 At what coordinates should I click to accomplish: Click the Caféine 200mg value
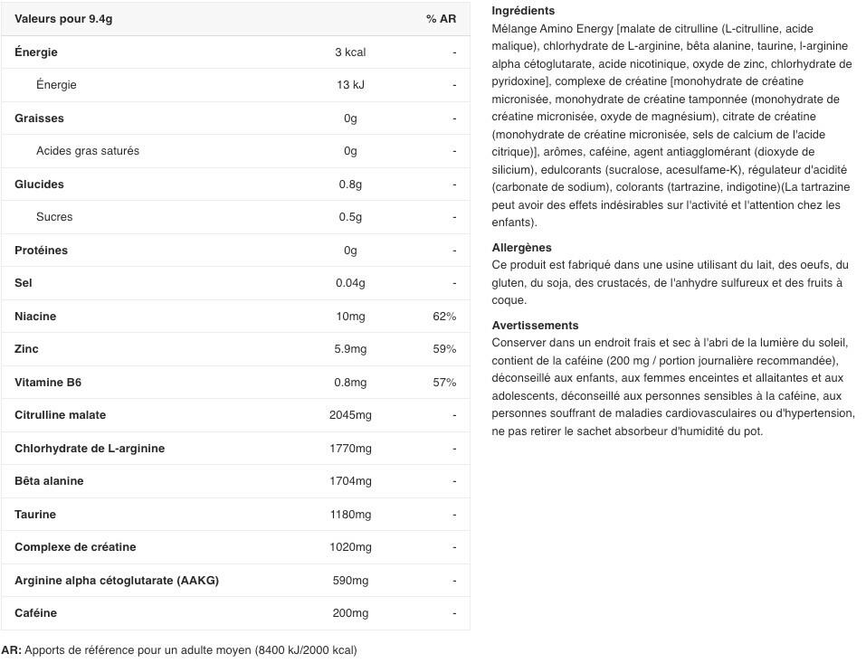350,613
